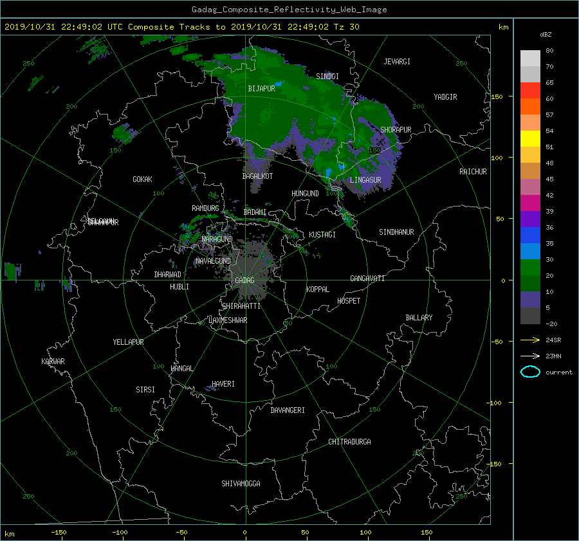
Task: Click the HAVERI city label
Action: pos(223,384)
